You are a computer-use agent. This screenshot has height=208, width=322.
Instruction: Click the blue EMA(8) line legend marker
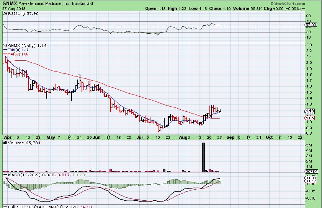click(5, 50)
